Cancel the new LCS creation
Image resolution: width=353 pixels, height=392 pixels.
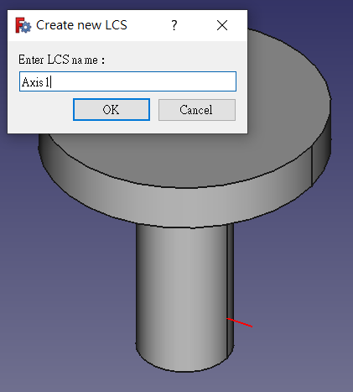(x=197, y=110)
